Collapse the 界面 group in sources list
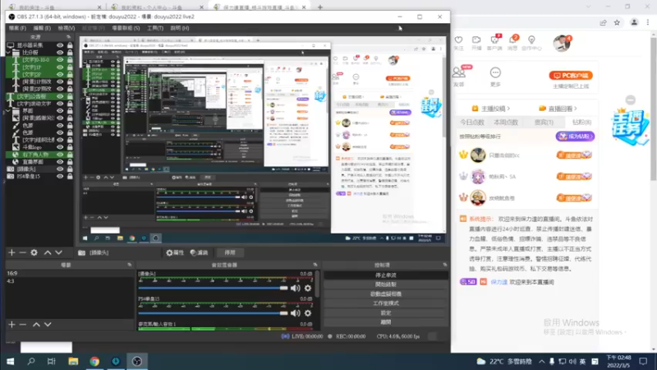The width and height of the screenshot is (657, 370). (x=8, y=111)
